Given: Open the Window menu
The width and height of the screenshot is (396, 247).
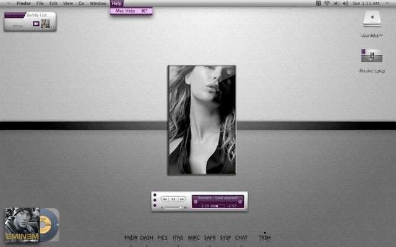Looking at the screenshot, I should pyautogui.click(x=98, y=3).
